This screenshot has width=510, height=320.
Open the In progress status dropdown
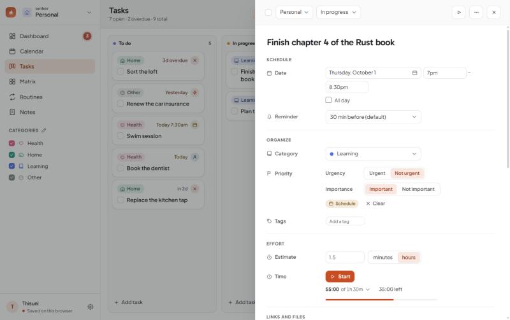[339, 12]
